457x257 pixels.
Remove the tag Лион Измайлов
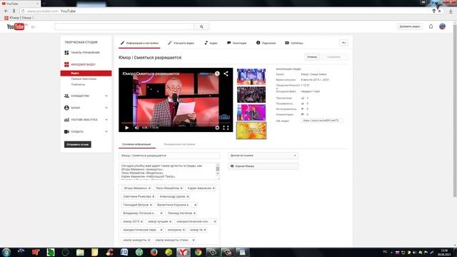[x=181, y=188]
